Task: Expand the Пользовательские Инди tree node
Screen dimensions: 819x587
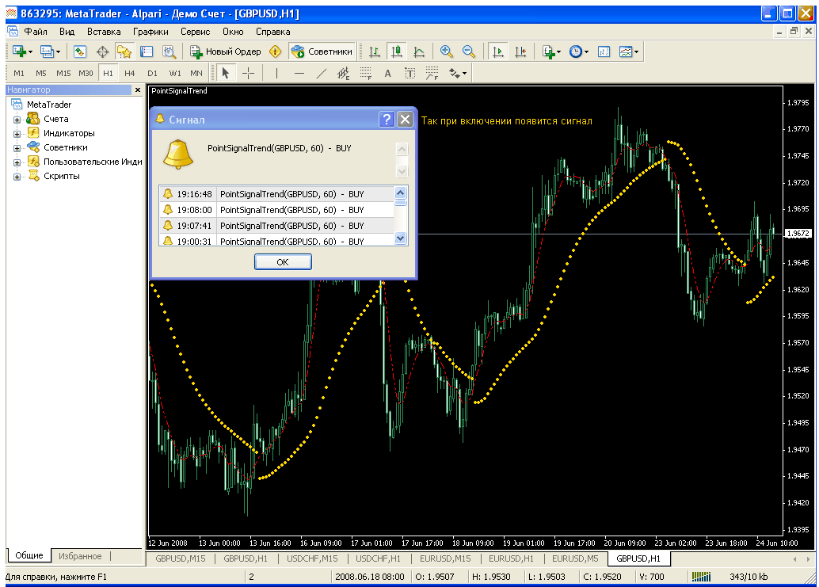Action: (x=17, y=162)
